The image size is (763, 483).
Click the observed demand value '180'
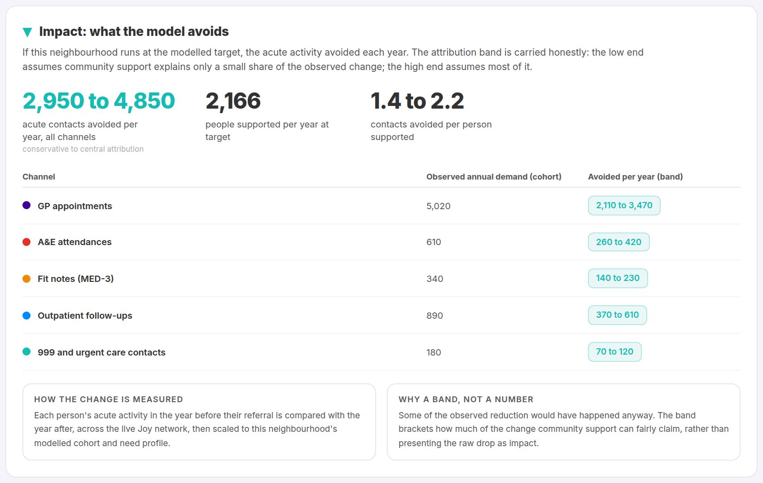(x=434, y=352)
